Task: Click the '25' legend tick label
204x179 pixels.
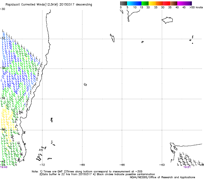Action: click(156, 7)
